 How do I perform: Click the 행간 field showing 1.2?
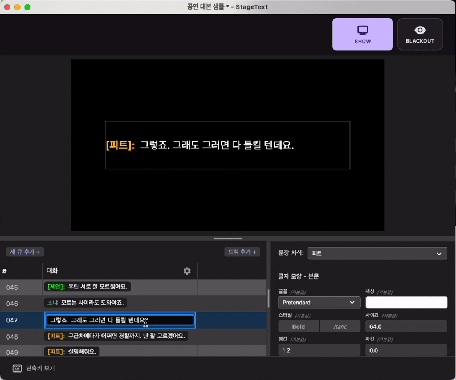pyautogui.click(x=319, y=350)
